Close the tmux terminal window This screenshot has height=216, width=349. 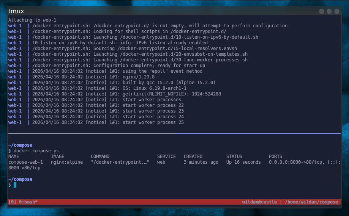[336, 11]
